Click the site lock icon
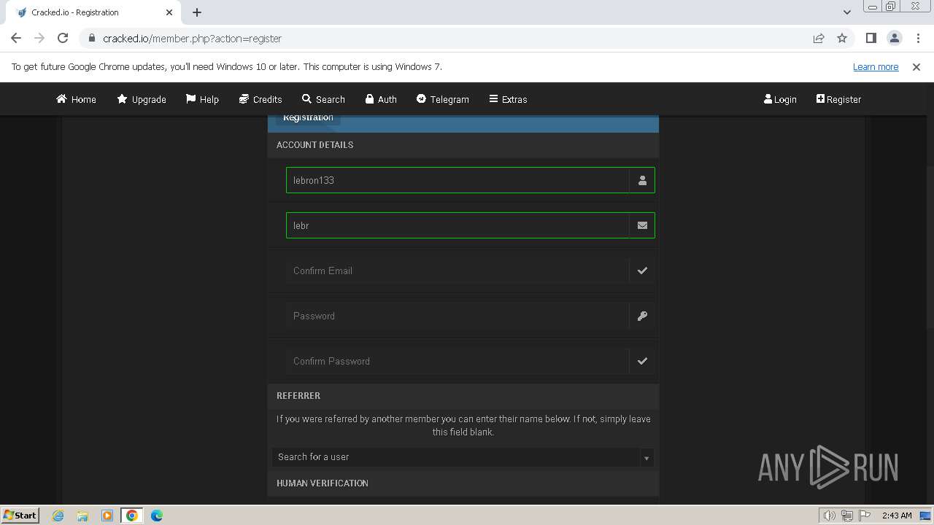934x525 pixels. click(91, 38)
